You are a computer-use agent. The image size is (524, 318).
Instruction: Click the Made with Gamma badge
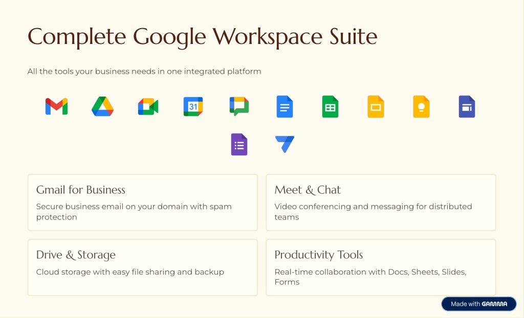pyautogui.click(x=478, y=304)
